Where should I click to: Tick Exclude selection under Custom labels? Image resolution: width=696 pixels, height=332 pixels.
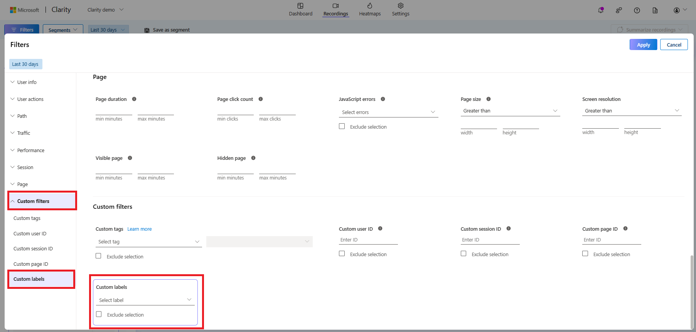pos(99,314)
